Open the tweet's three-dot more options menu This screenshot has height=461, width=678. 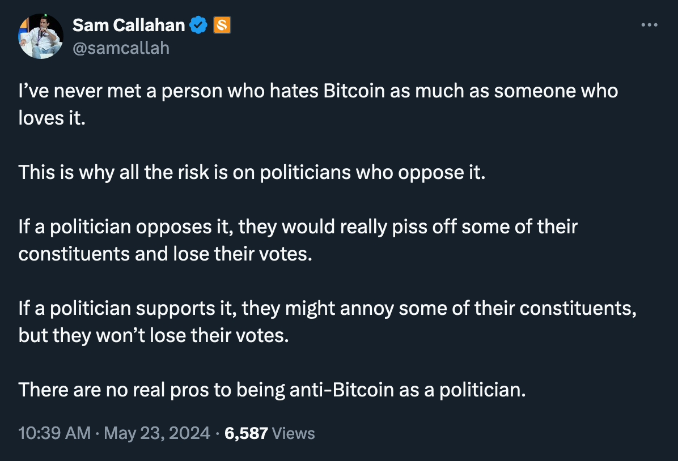[649, 25]
